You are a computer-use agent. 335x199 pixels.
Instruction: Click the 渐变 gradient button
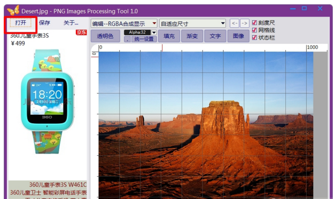[192, 36]
